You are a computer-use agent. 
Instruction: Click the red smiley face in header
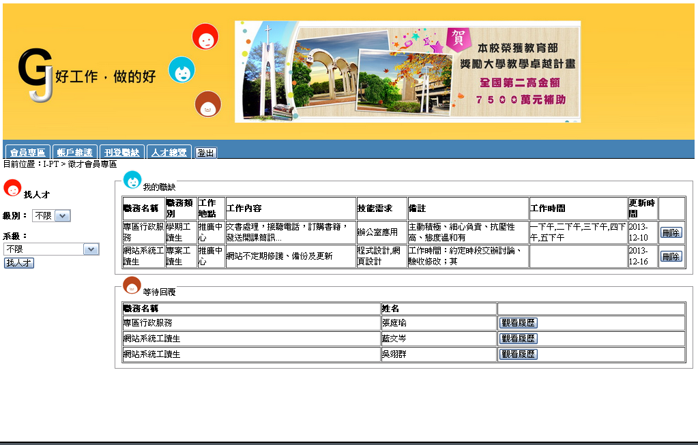pos(205,37)
